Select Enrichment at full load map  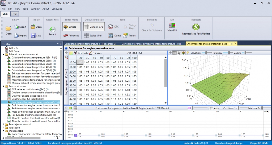point(28,99)
